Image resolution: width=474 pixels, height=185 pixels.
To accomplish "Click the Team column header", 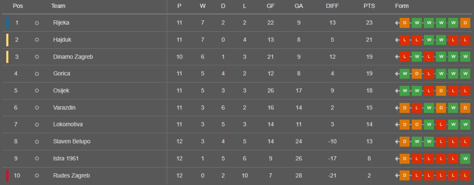I will click(58, 6).
